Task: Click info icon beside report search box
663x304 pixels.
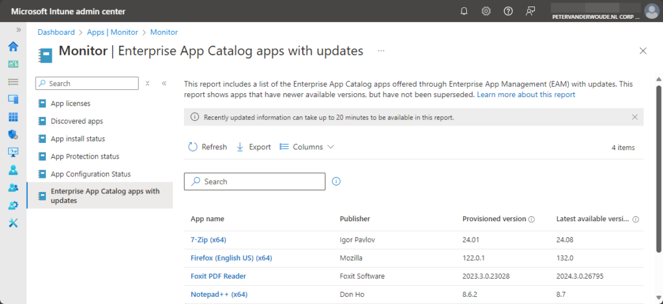Action: coord(336,182)
